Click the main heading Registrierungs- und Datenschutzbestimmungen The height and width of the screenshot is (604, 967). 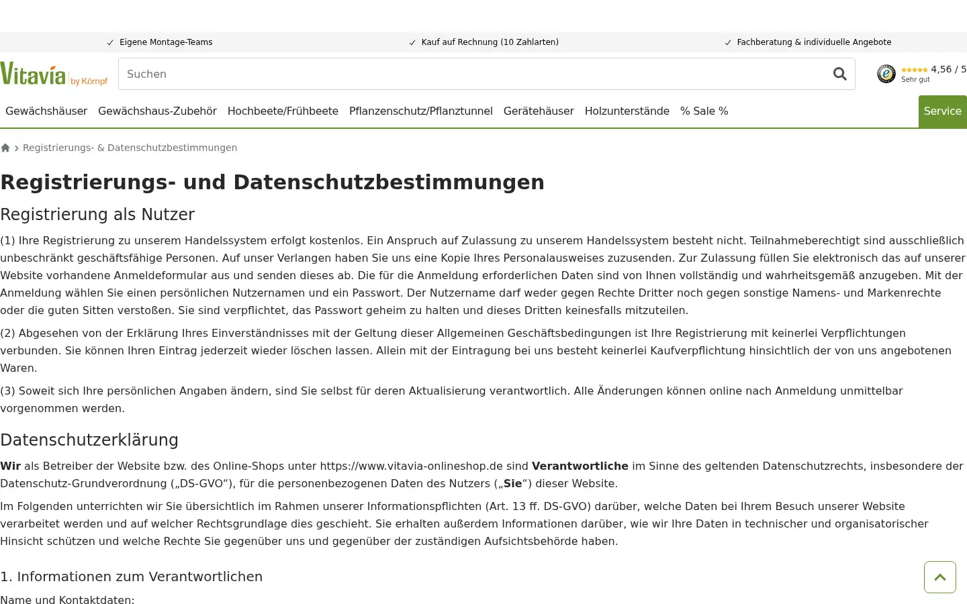click(x=272, y=183)
